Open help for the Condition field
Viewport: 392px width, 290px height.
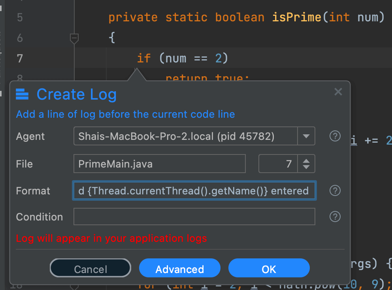point(335,217)
